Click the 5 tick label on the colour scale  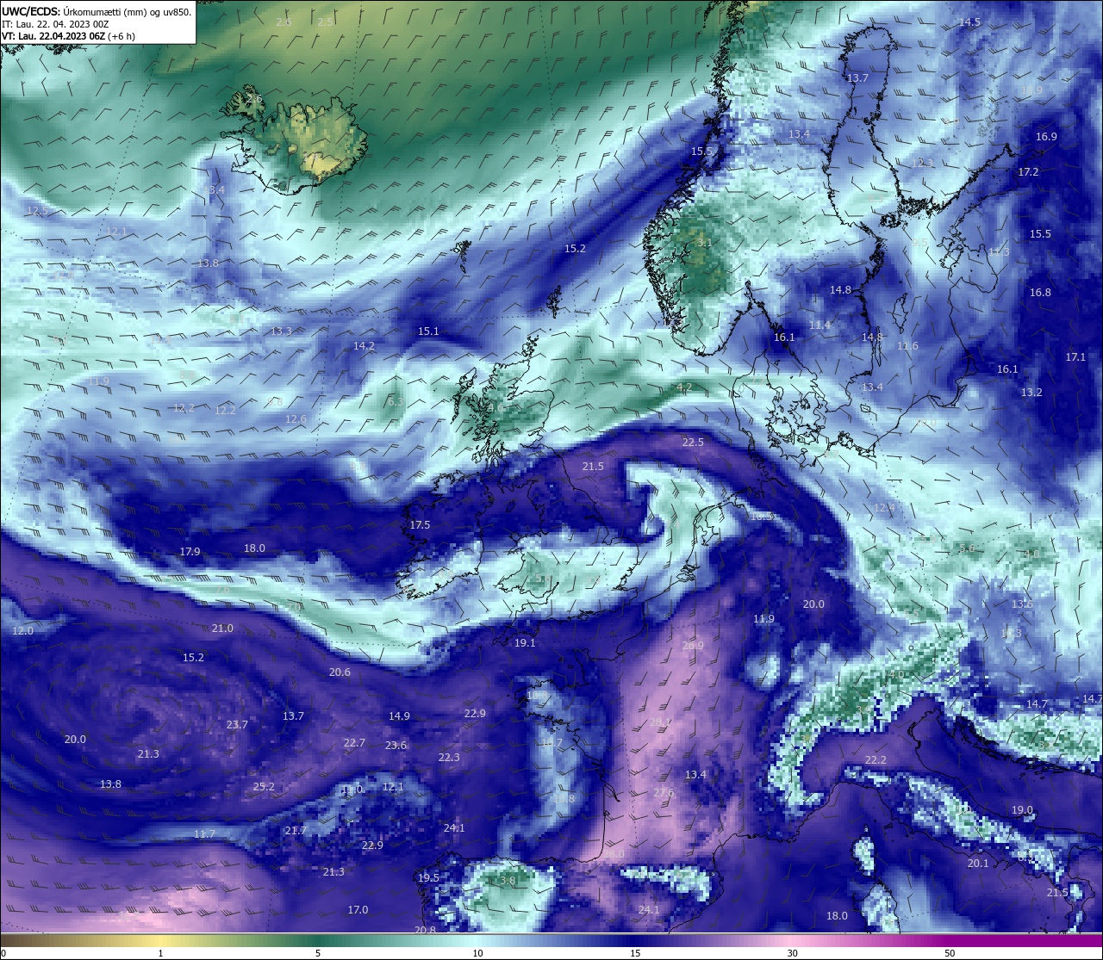pos(318,953)
